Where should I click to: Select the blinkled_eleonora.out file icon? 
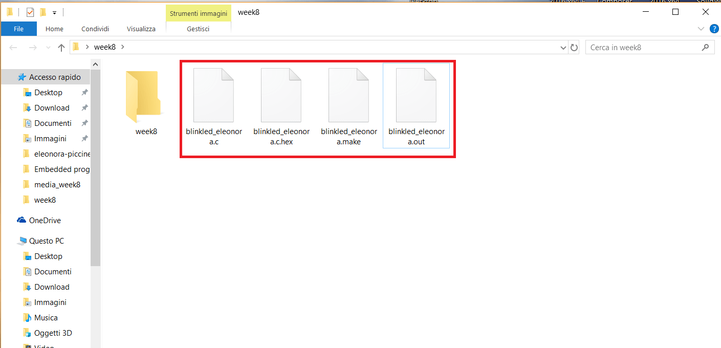tap(416, 95)
